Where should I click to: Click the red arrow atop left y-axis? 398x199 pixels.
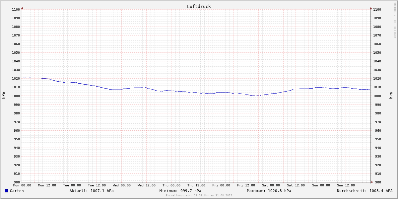coord(22,8)
